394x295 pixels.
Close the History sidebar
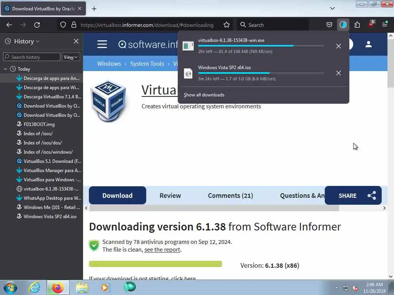[x=76, y=41]
